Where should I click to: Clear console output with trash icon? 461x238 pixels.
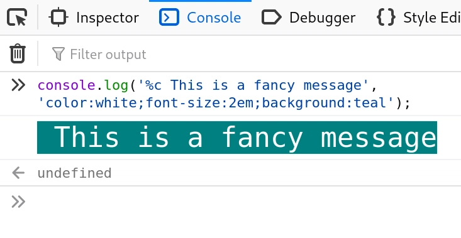[18, 53]
